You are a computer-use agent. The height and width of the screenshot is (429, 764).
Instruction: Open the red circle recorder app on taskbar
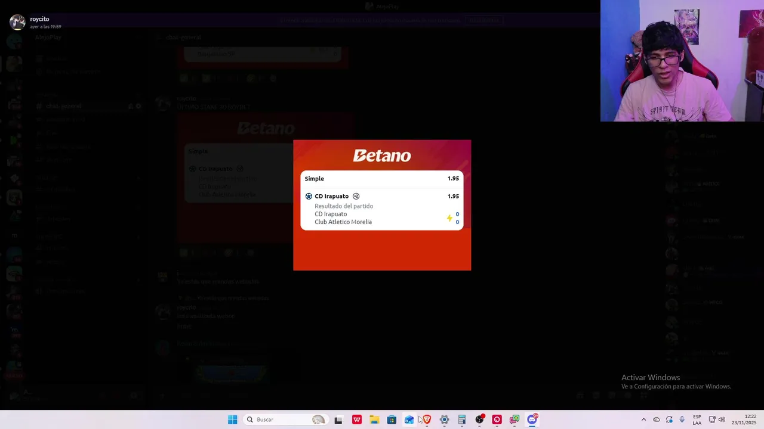click(497, 419)
